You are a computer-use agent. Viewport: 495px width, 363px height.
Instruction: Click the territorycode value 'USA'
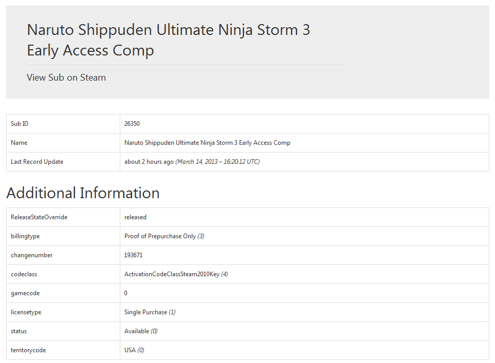(130, 350)
